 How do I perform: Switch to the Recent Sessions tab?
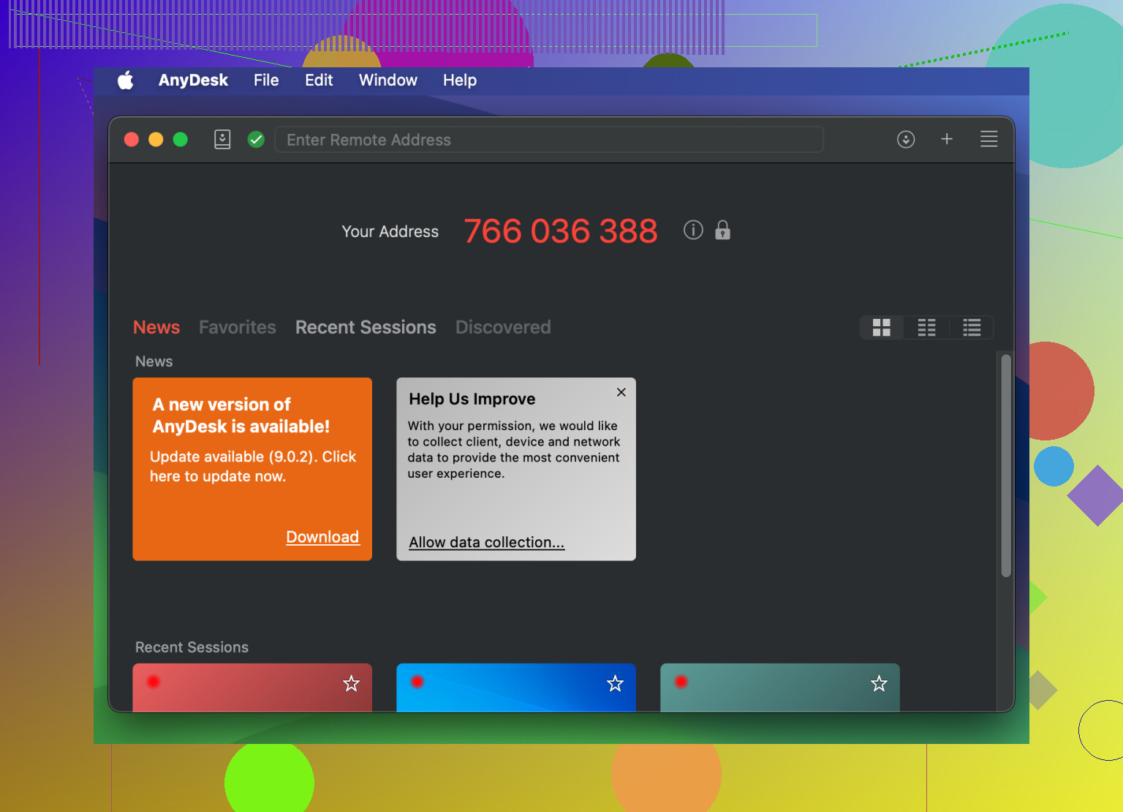tap(366, 327)
